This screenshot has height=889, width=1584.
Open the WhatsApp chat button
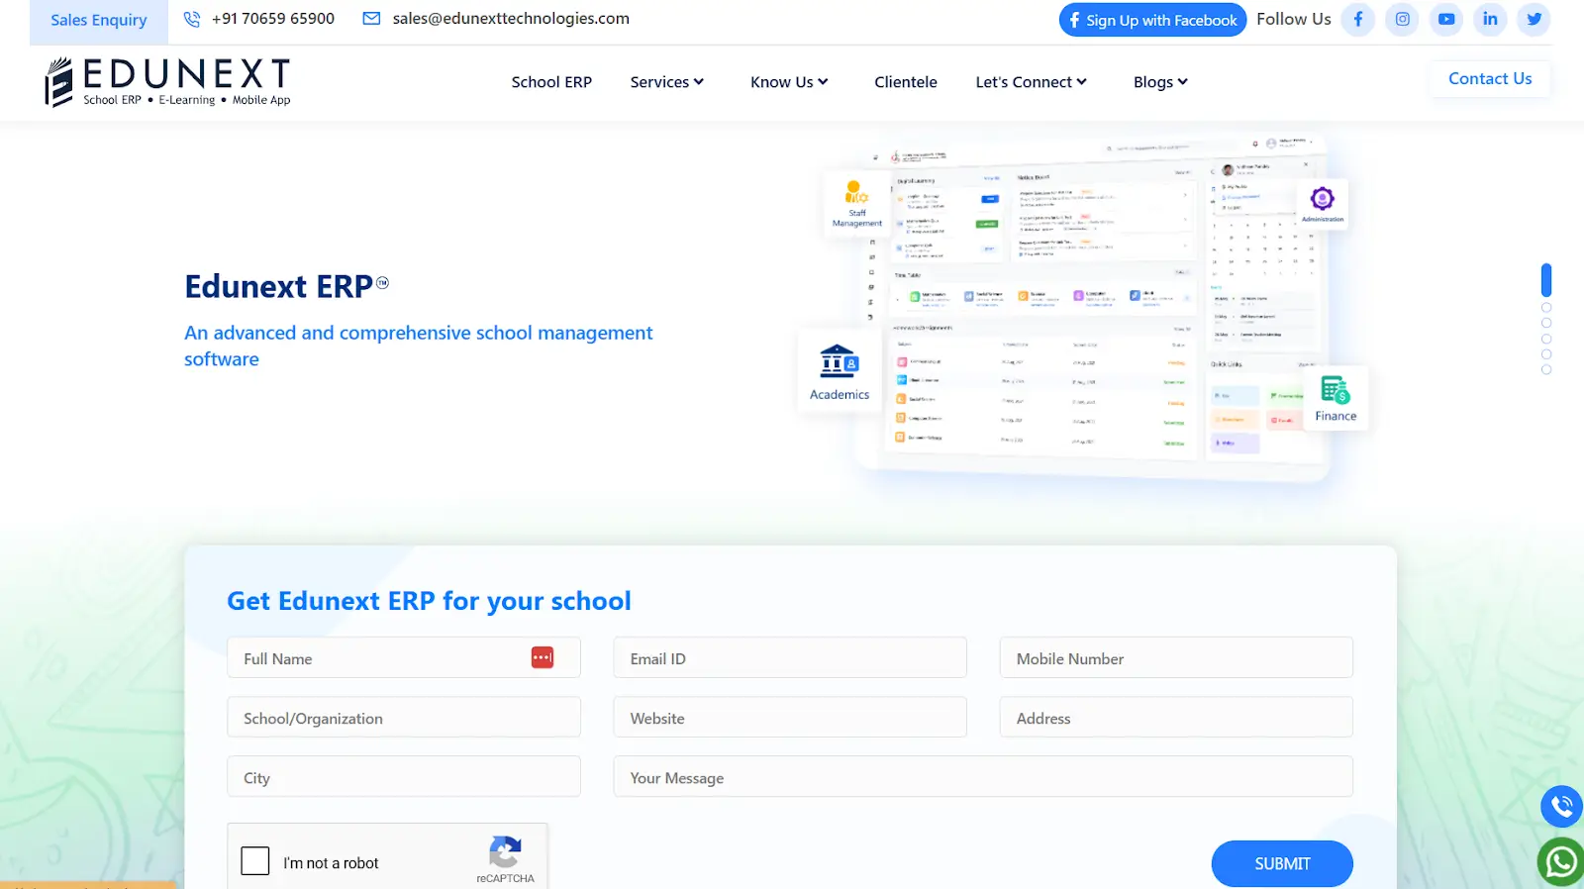coord(1561,862)
